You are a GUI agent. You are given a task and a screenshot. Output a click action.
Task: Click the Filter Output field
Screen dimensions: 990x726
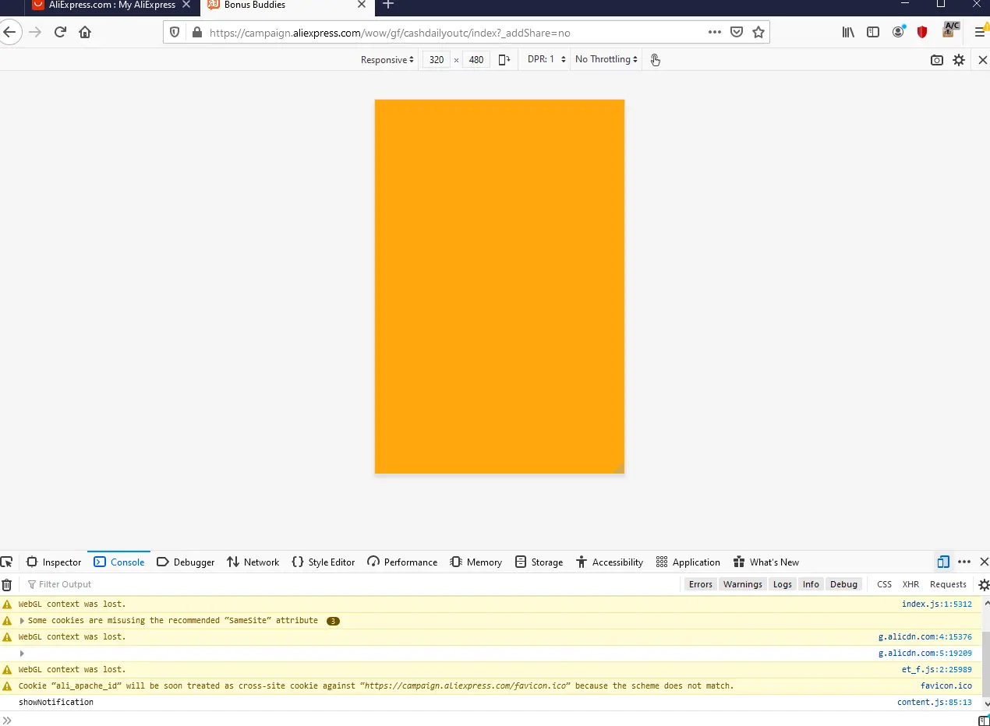[x=351, y=584]
